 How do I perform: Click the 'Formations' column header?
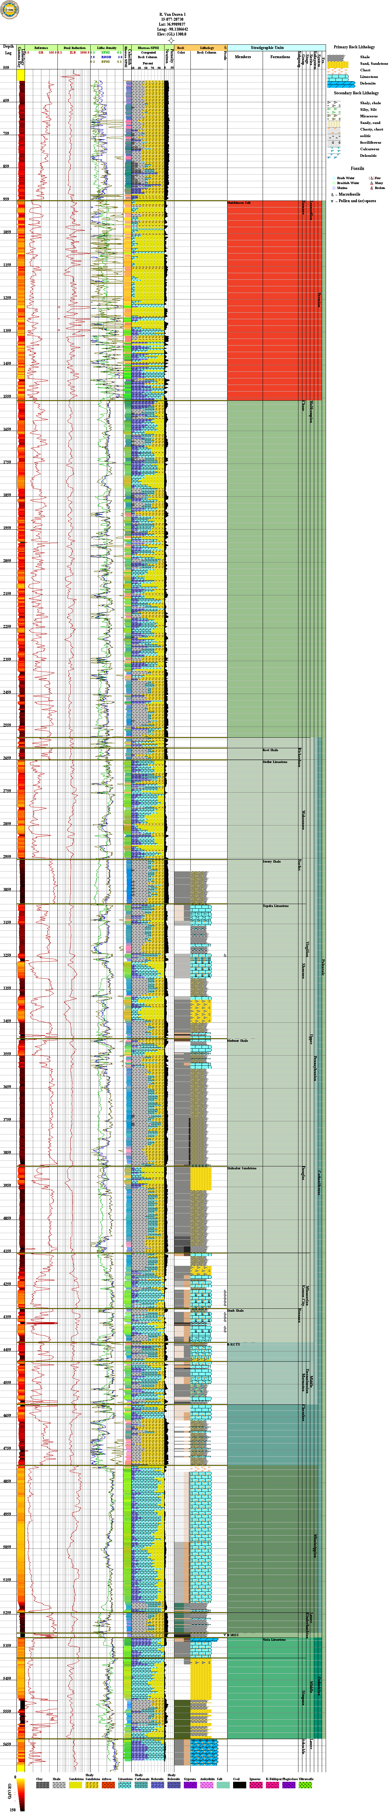click(x=280, y=57)
